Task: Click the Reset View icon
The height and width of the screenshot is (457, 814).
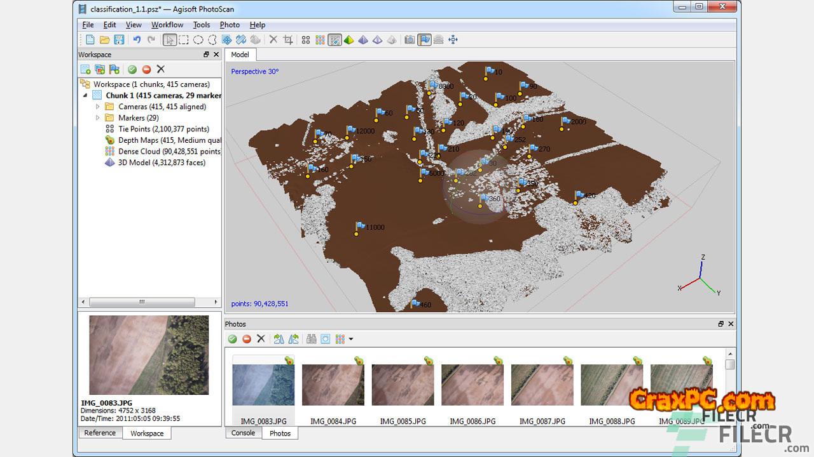Action: (453, 40)
